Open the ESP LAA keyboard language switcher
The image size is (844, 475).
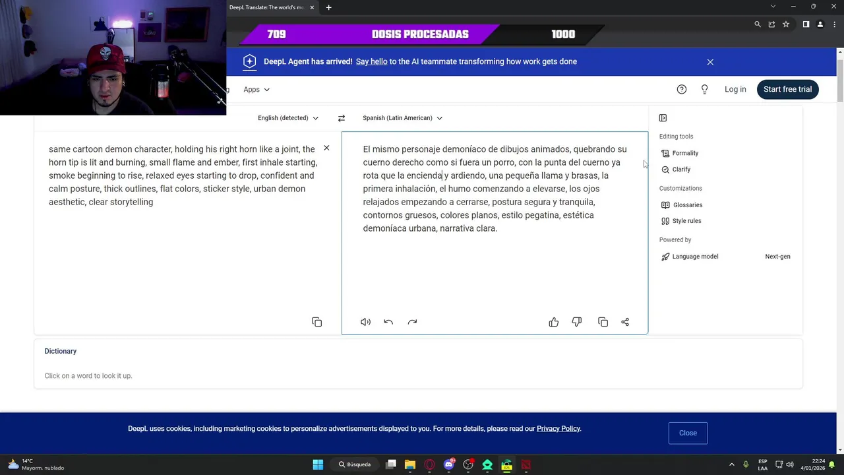pyautogui.click(x=763, y=464)
